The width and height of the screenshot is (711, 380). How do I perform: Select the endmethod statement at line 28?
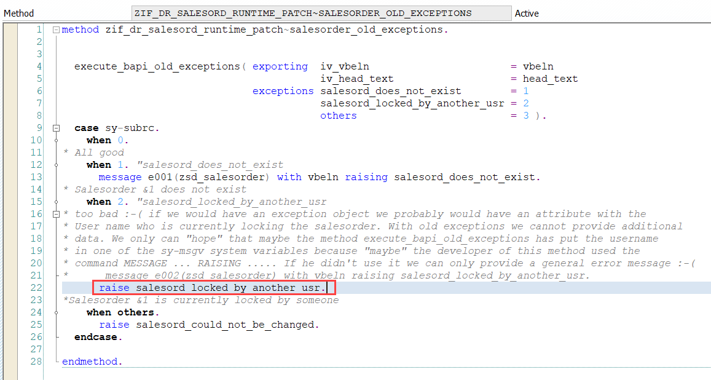click(x=91, y=361)
